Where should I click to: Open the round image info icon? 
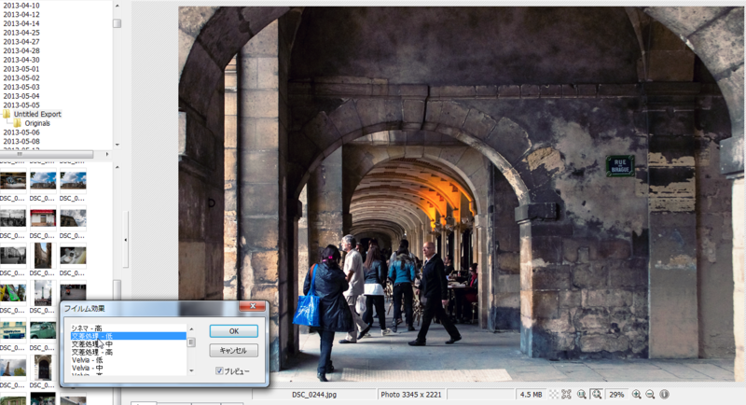(x=664, y=394)
